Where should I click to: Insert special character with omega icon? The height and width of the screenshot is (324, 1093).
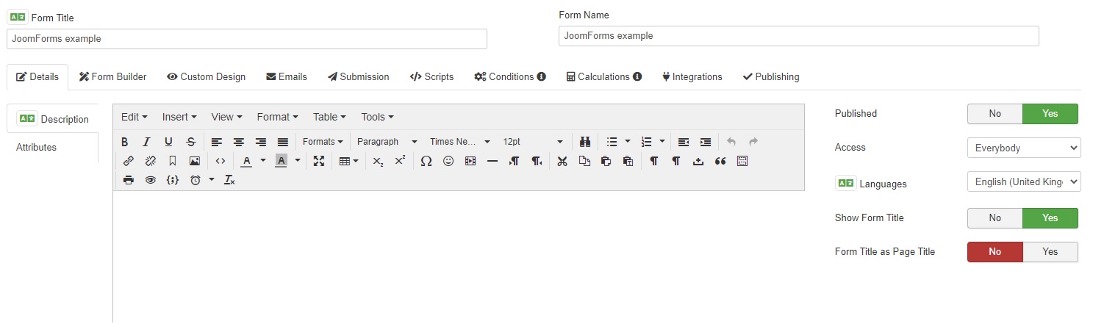pos(426,161)
